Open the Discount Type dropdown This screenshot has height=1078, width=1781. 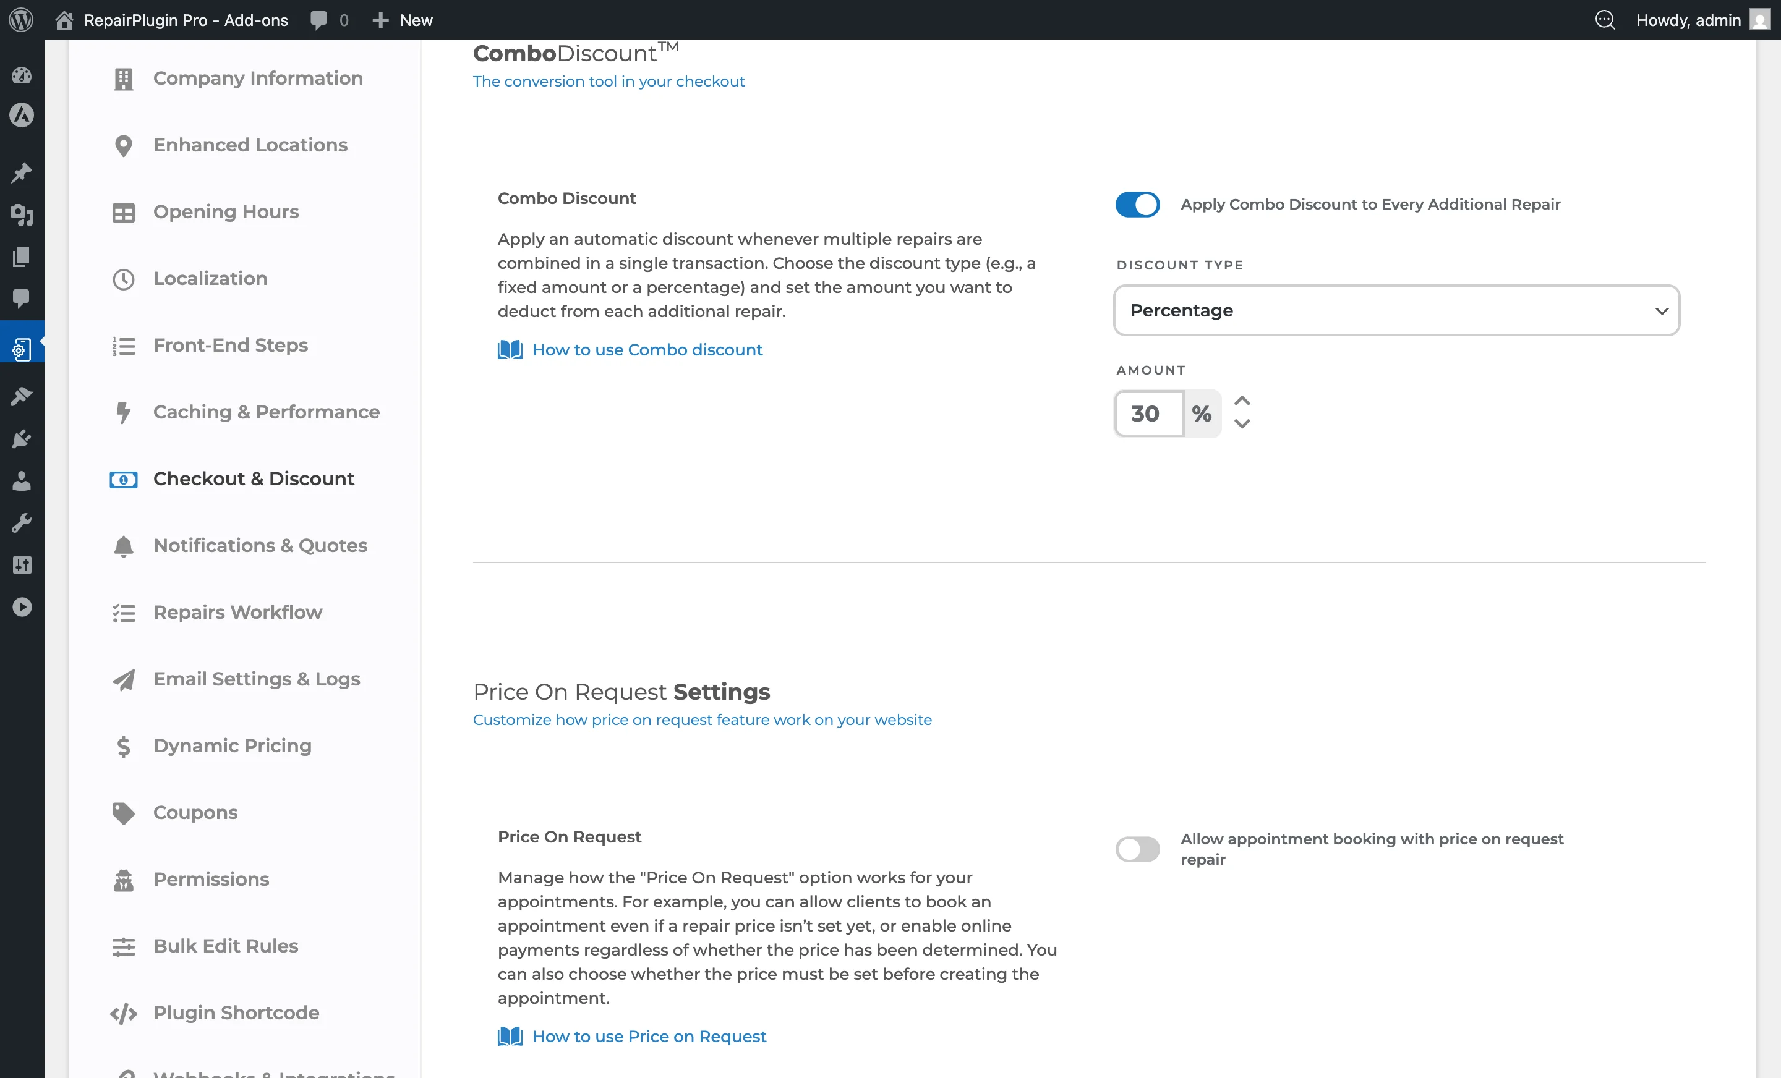click(x=1395, y=310)
